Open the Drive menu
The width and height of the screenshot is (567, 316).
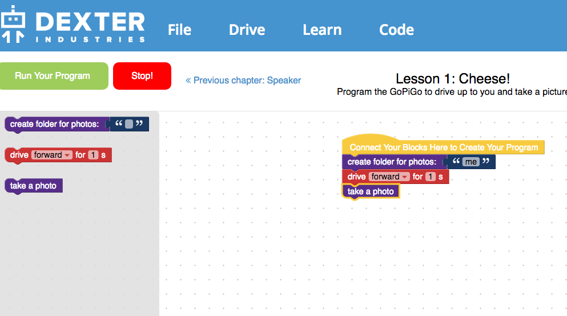click(x=247, y=30)
